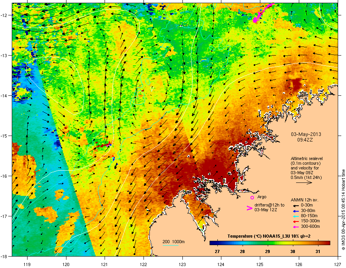
Task: Click the "150-300m" depth label
Action: click(x=310, y=221)
